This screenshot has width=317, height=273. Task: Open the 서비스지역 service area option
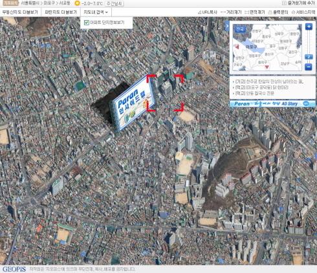303,12
